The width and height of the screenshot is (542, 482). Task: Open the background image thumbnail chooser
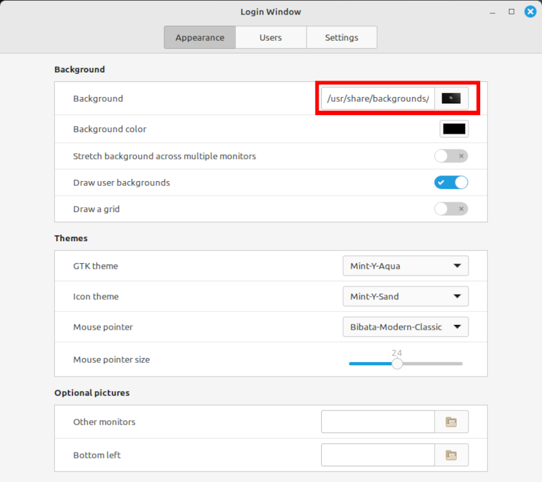(x=451, y=98)
